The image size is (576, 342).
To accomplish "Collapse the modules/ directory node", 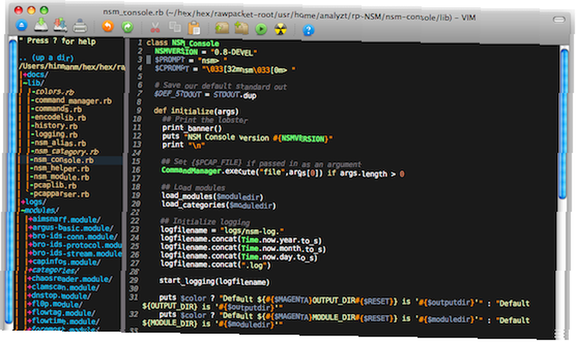I will point(40,210).
